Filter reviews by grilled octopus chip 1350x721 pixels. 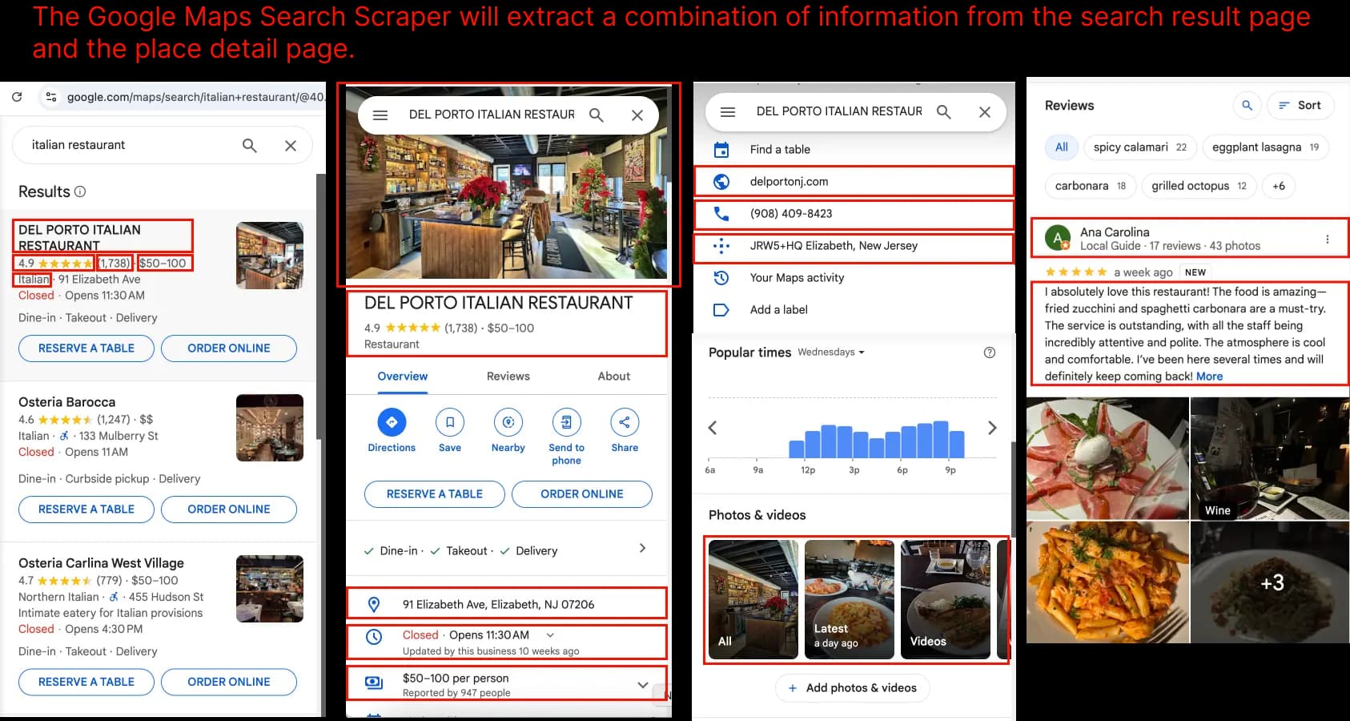point(1199,186)
